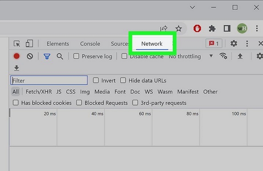Viewport: 263px width, 171px height.
Task: Check the Blocked Requests checkbox
Action: 79,103
